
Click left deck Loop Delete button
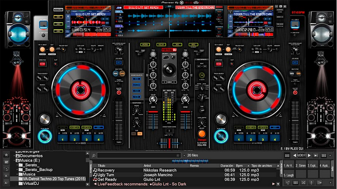(93, 49)
